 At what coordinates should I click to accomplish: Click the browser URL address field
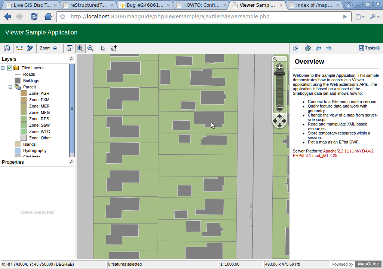coord(202,17)
